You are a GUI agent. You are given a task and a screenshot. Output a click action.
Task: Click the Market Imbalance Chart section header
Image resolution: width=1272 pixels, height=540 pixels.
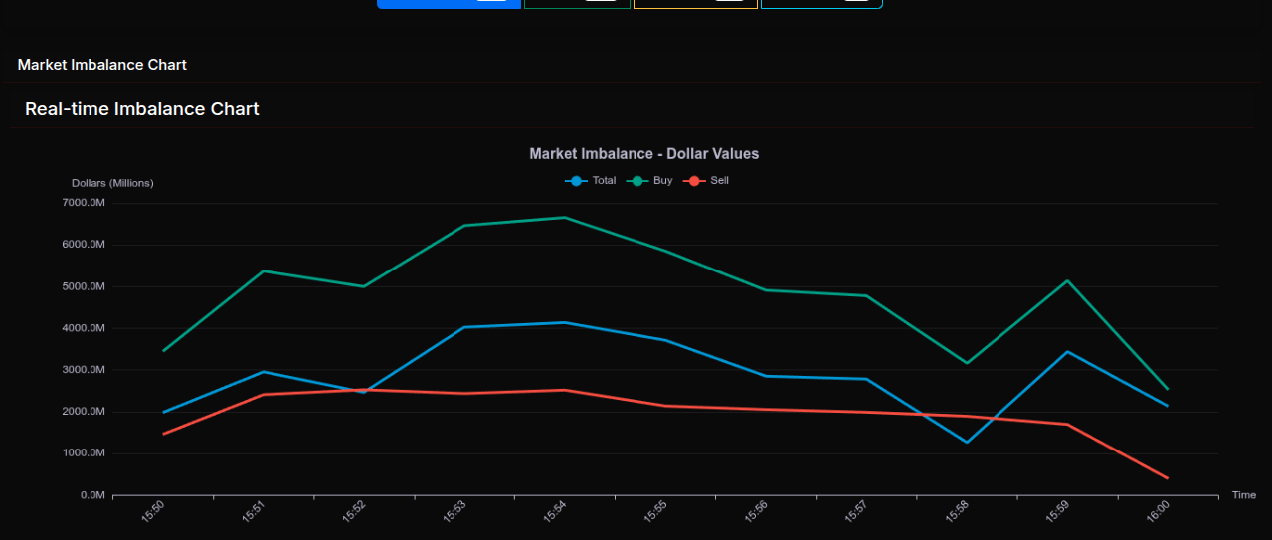(102, 65)
